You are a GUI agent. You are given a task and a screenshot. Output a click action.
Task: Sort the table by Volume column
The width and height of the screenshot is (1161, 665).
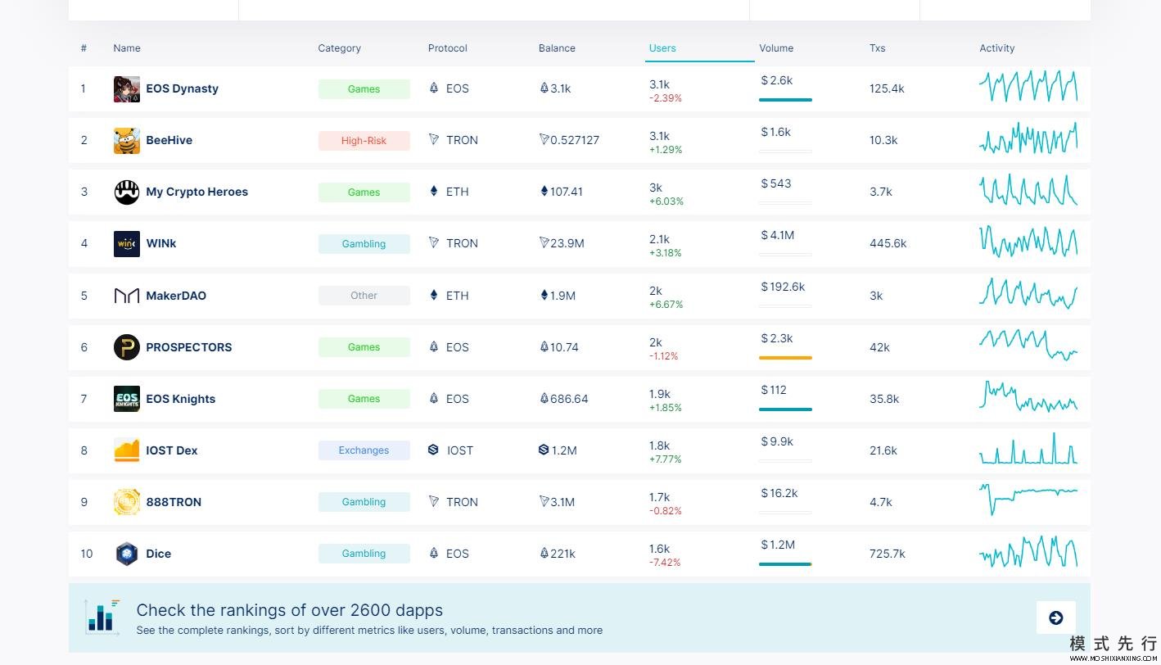776,48
